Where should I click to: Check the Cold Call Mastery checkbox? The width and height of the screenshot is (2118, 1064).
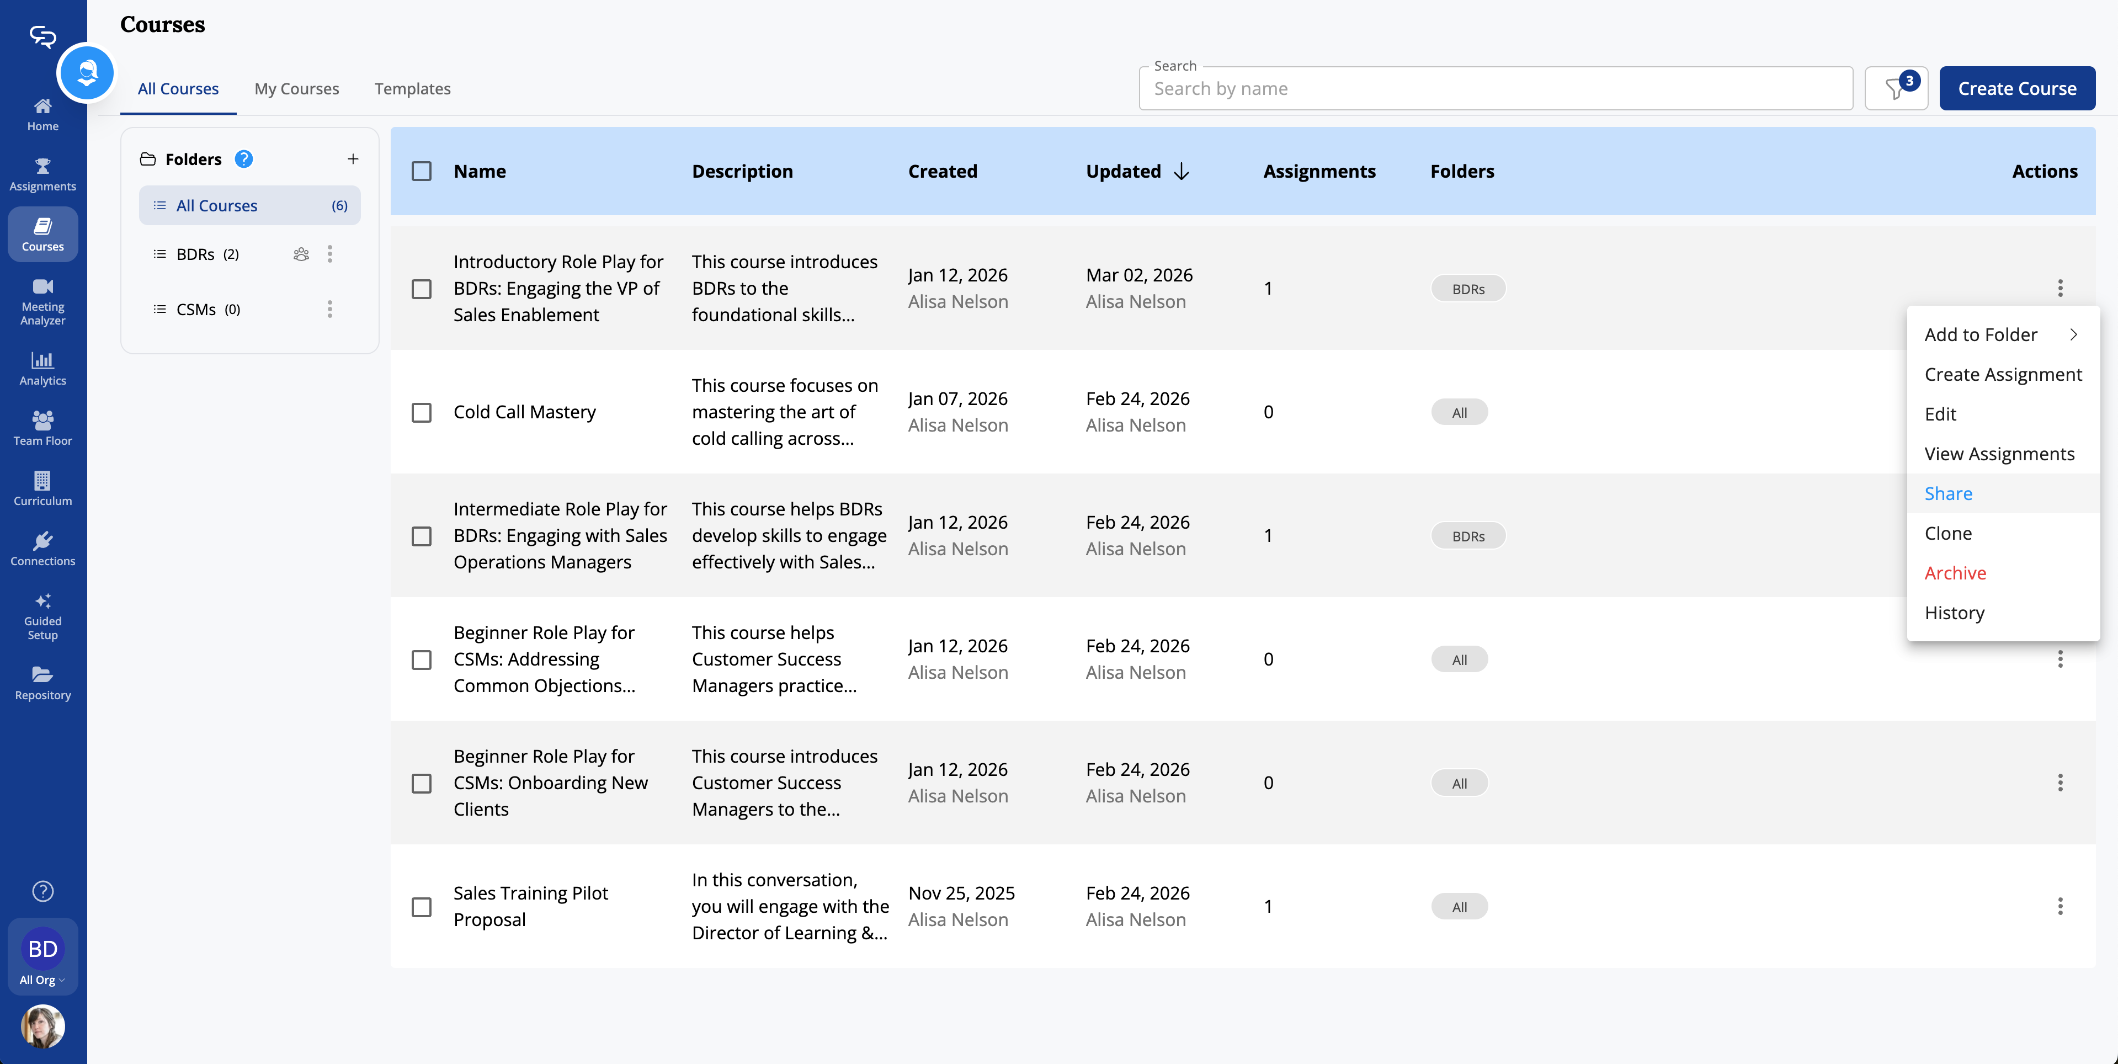pos(421,412)
